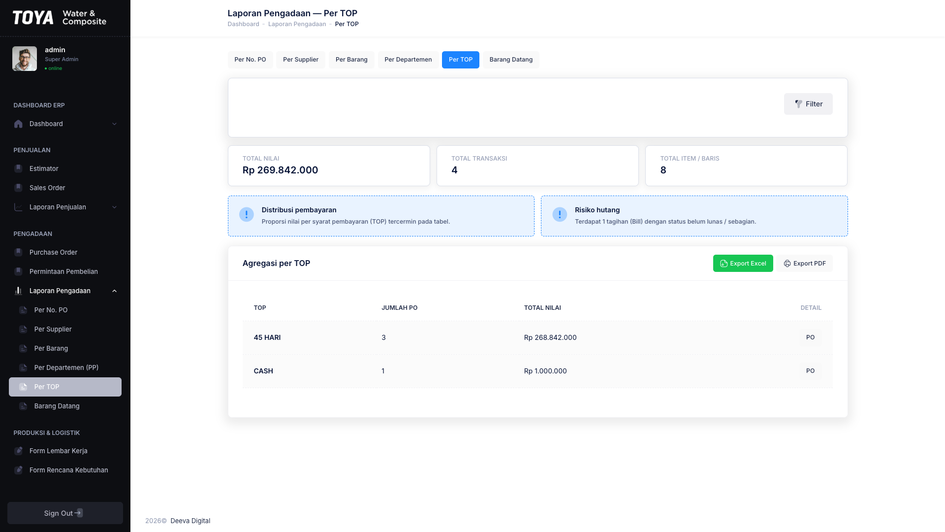Click the Dashboard home icon in sidebar

pyautogui.click(x=18, y=124)
